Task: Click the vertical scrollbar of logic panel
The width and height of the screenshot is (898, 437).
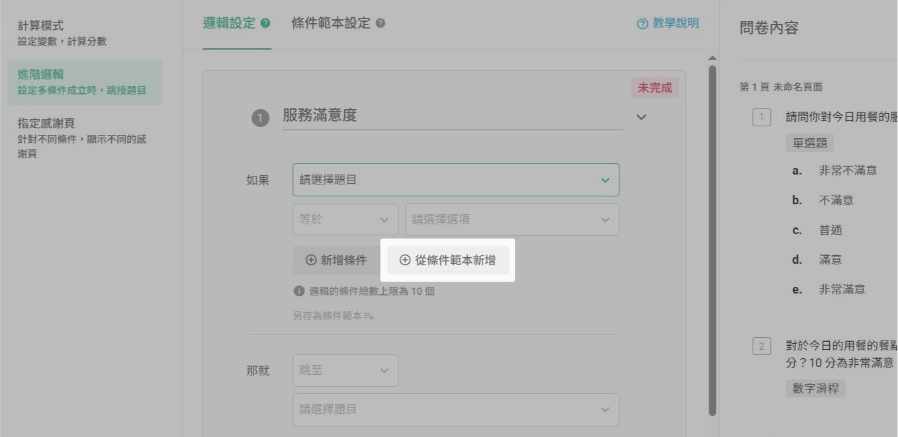Action: tap(713, 238)
